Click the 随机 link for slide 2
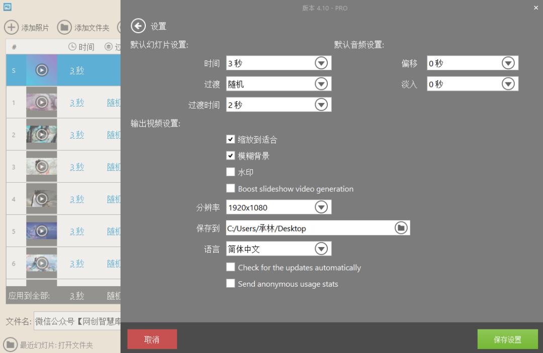 (114, 135)
